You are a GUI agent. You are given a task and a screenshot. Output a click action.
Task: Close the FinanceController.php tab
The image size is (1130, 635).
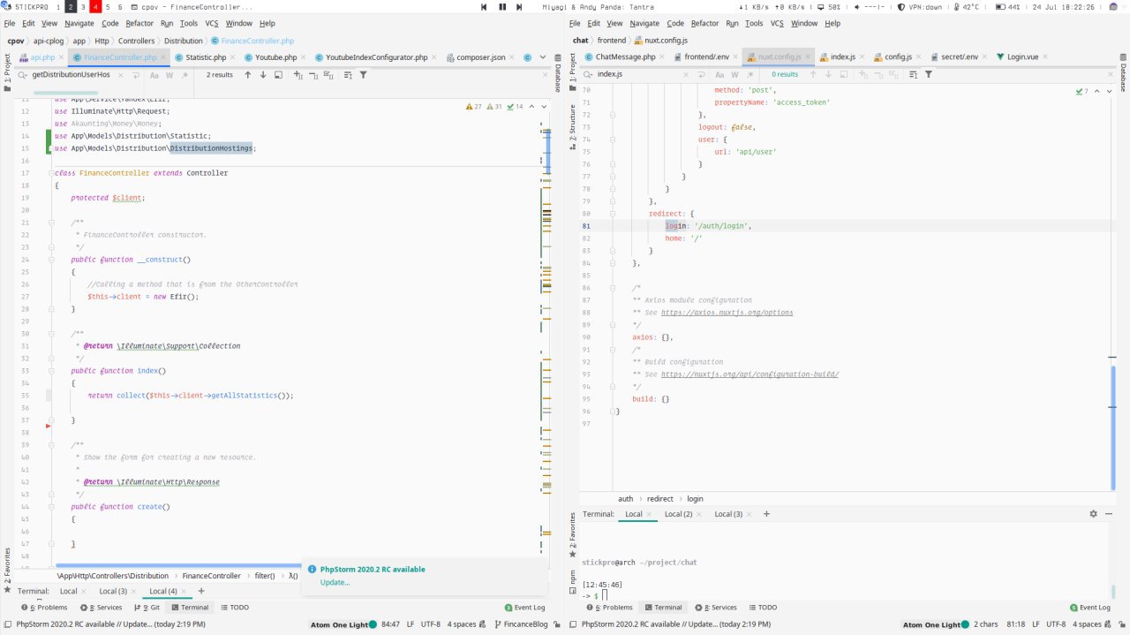[x=165, y=57]
